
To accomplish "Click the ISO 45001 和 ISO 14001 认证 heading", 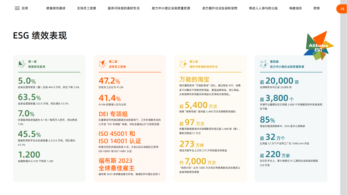I will click(x=120, y=138).
